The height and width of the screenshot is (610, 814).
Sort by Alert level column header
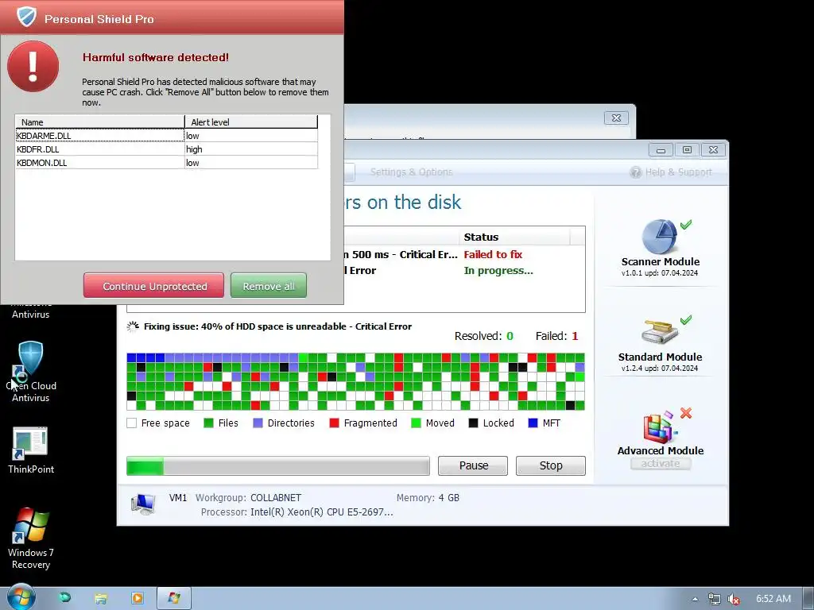pyautogui.click(x=251, y=122)
